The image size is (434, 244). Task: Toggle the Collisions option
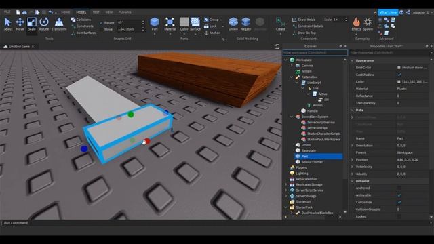coord(81,20)
